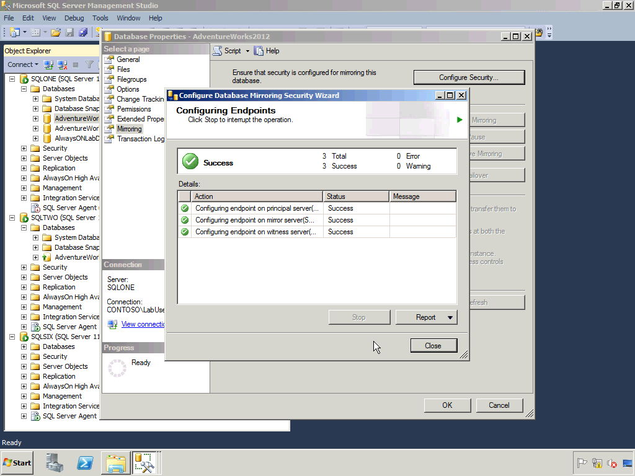
Task: Open the View menu
Action: point(49,18)
